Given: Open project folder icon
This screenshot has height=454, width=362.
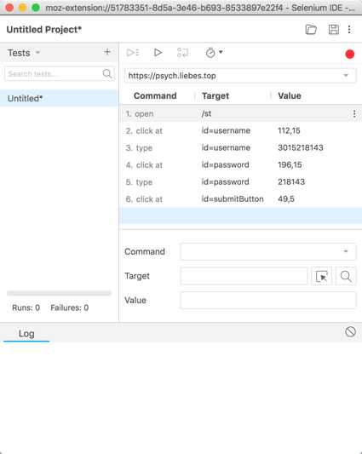Looking at the screenshot, I should pyautogui.click(x=311, y=30).
